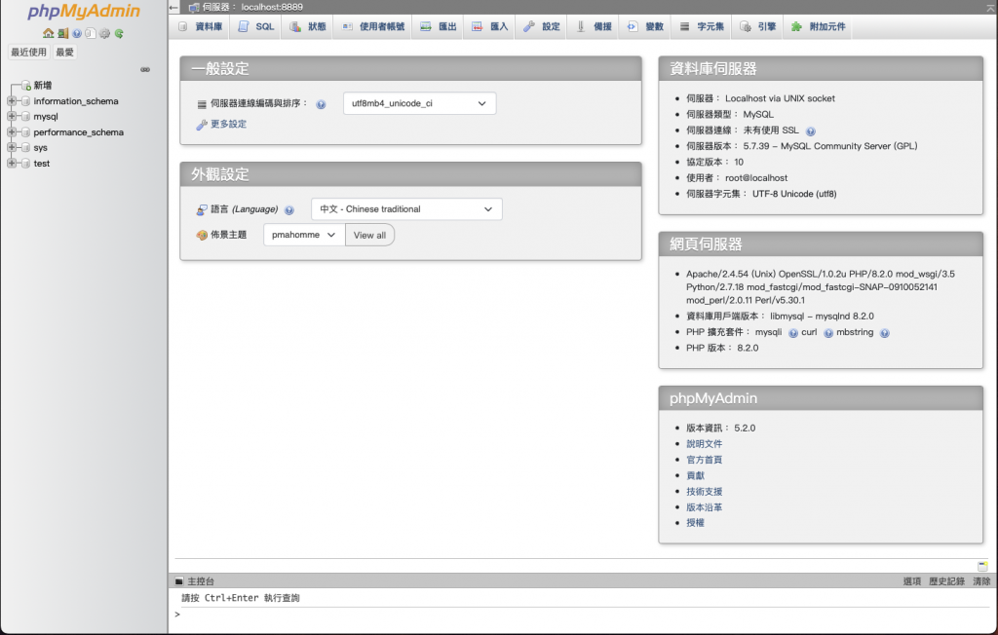
Task: Open the 中文 - Chinese traditional language dropdown
Action: pos(406,209)
